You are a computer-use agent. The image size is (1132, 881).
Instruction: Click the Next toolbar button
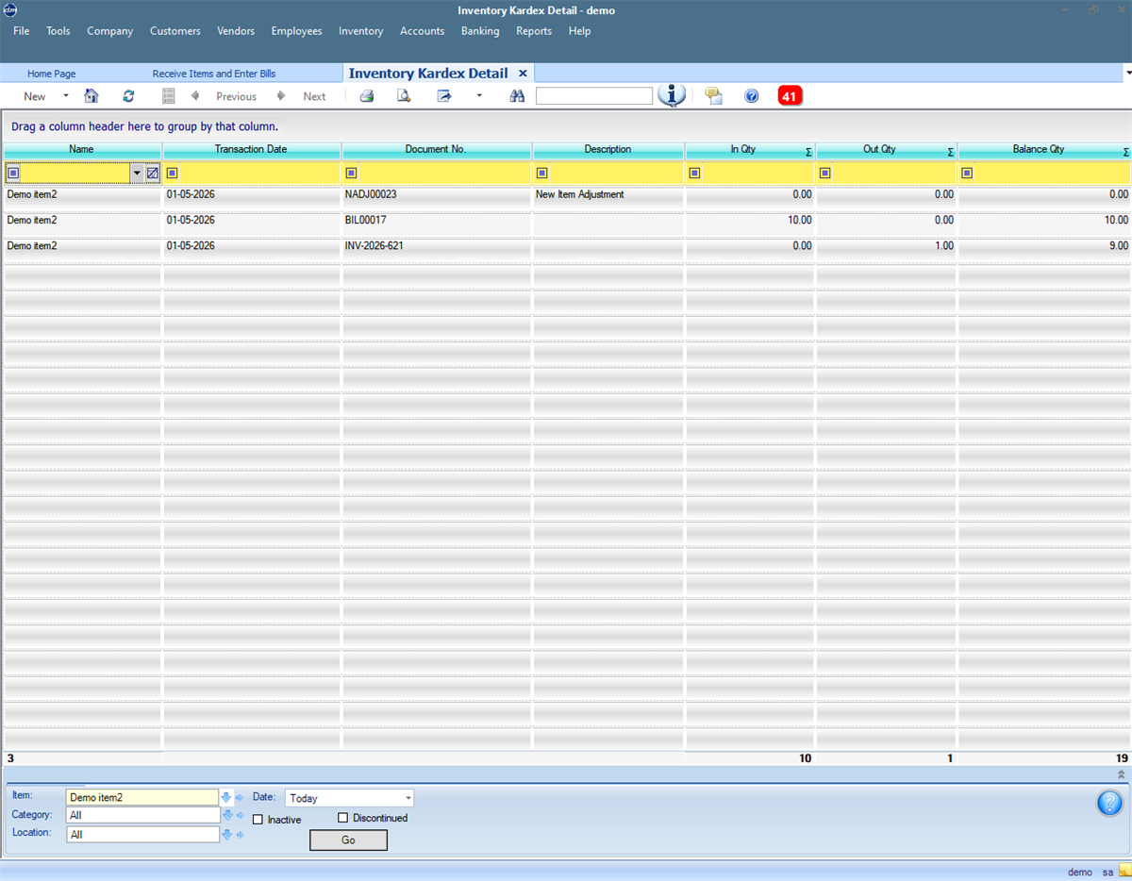click(x=314, y=96)
